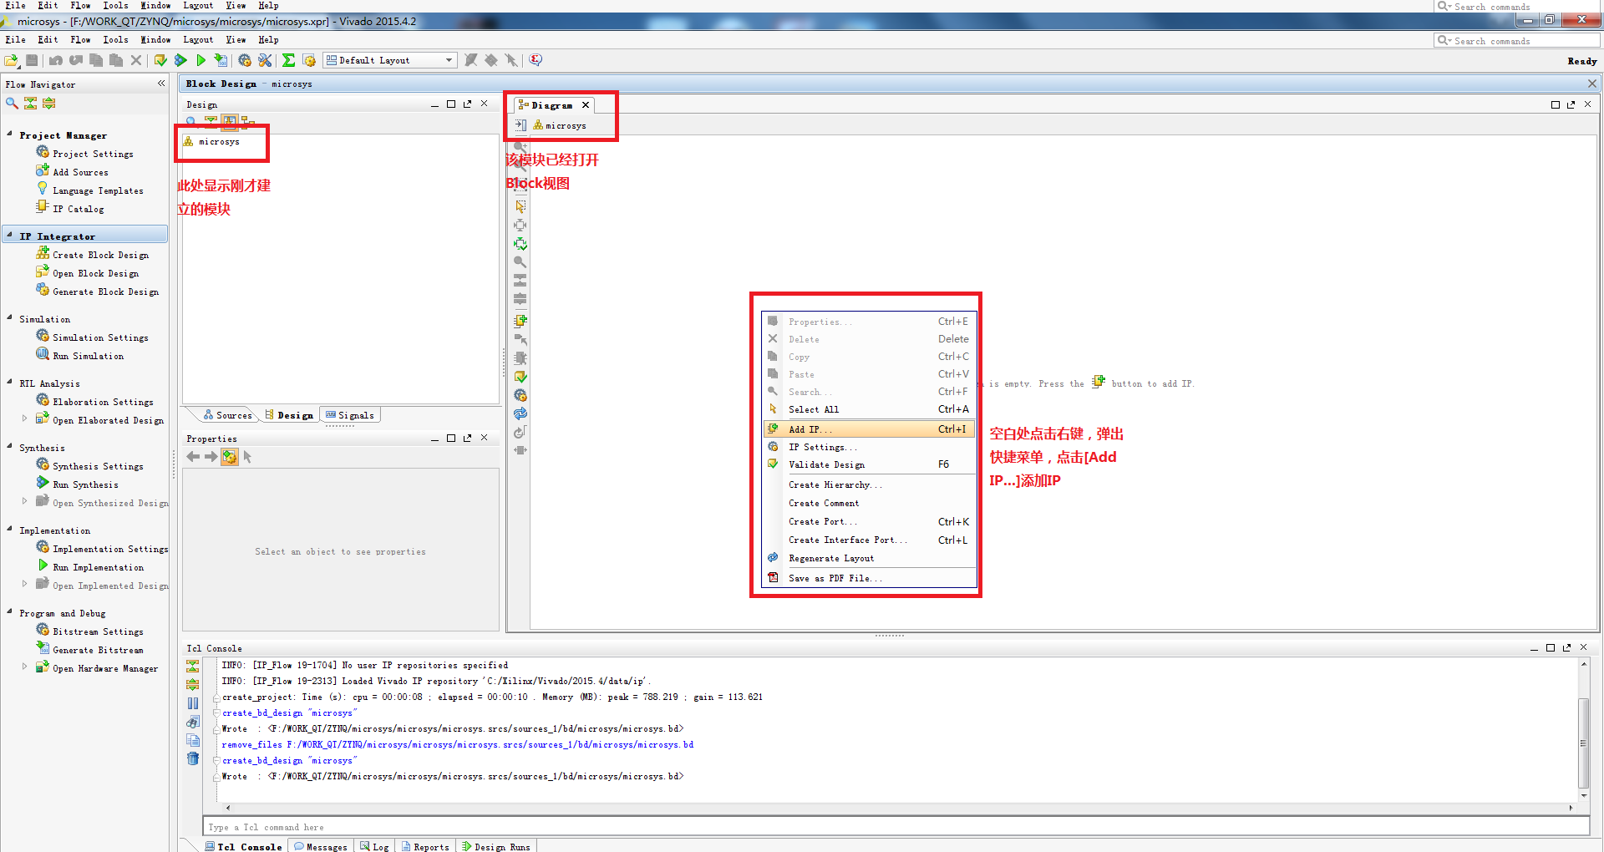
Task: Switch to the Design Runs tab
Action: point(496,846)
